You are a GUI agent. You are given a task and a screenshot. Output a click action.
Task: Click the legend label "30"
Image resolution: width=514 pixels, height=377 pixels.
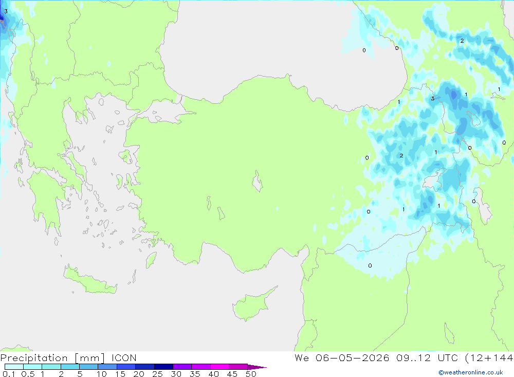click(x=176, y=374)
